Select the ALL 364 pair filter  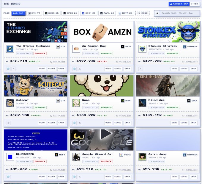pos(18,13)
